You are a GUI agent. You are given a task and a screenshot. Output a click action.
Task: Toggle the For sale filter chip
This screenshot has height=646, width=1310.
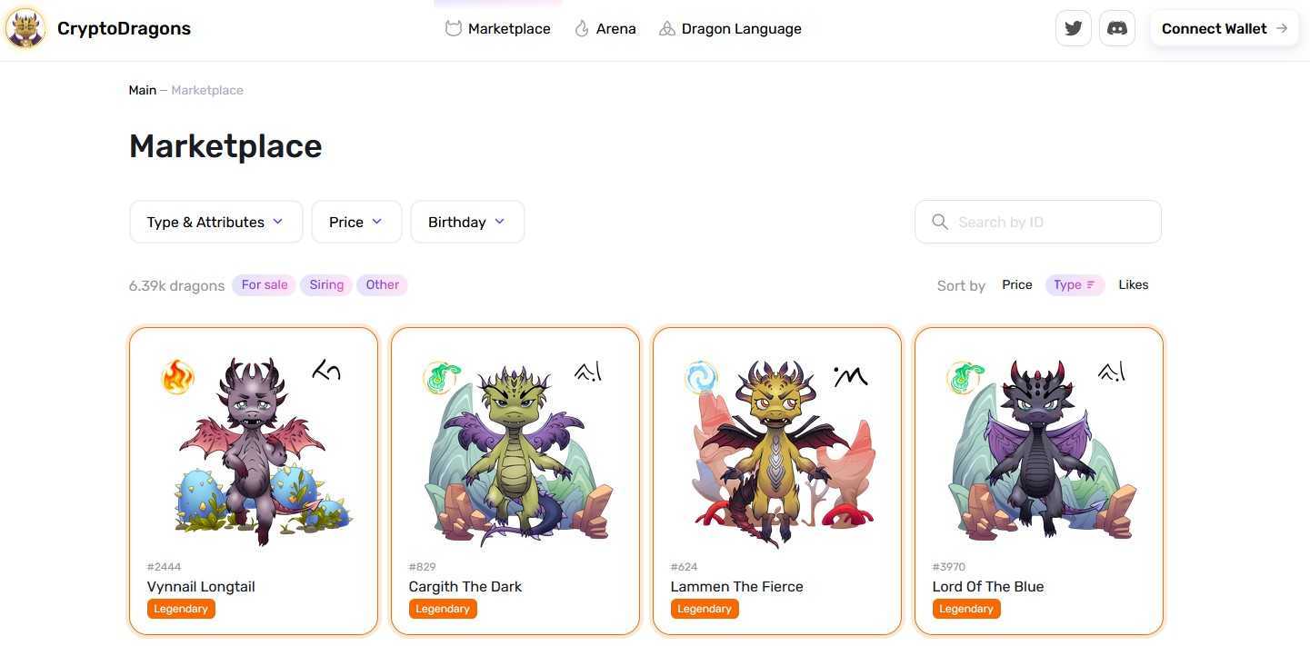[x=264, y=285]
